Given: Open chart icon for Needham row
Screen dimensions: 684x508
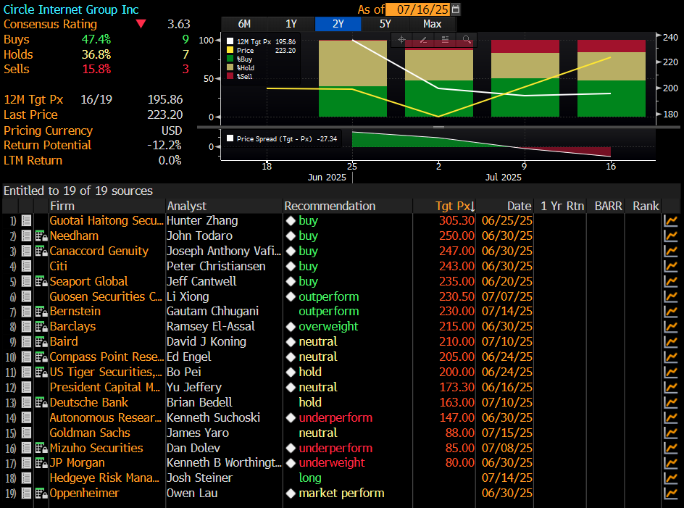Looking at the screenshot, I should pos(670,236).
